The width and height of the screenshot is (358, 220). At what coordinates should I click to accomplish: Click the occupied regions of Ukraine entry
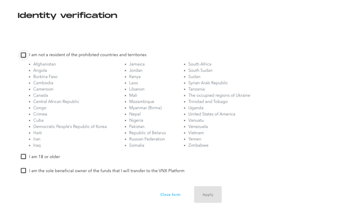[219, 95]
